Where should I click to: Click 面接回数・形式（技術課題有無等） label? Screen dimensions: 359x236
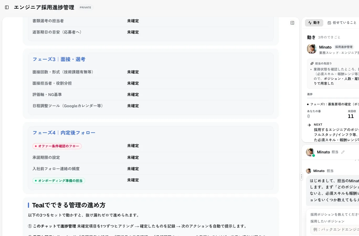click(64, 72)
